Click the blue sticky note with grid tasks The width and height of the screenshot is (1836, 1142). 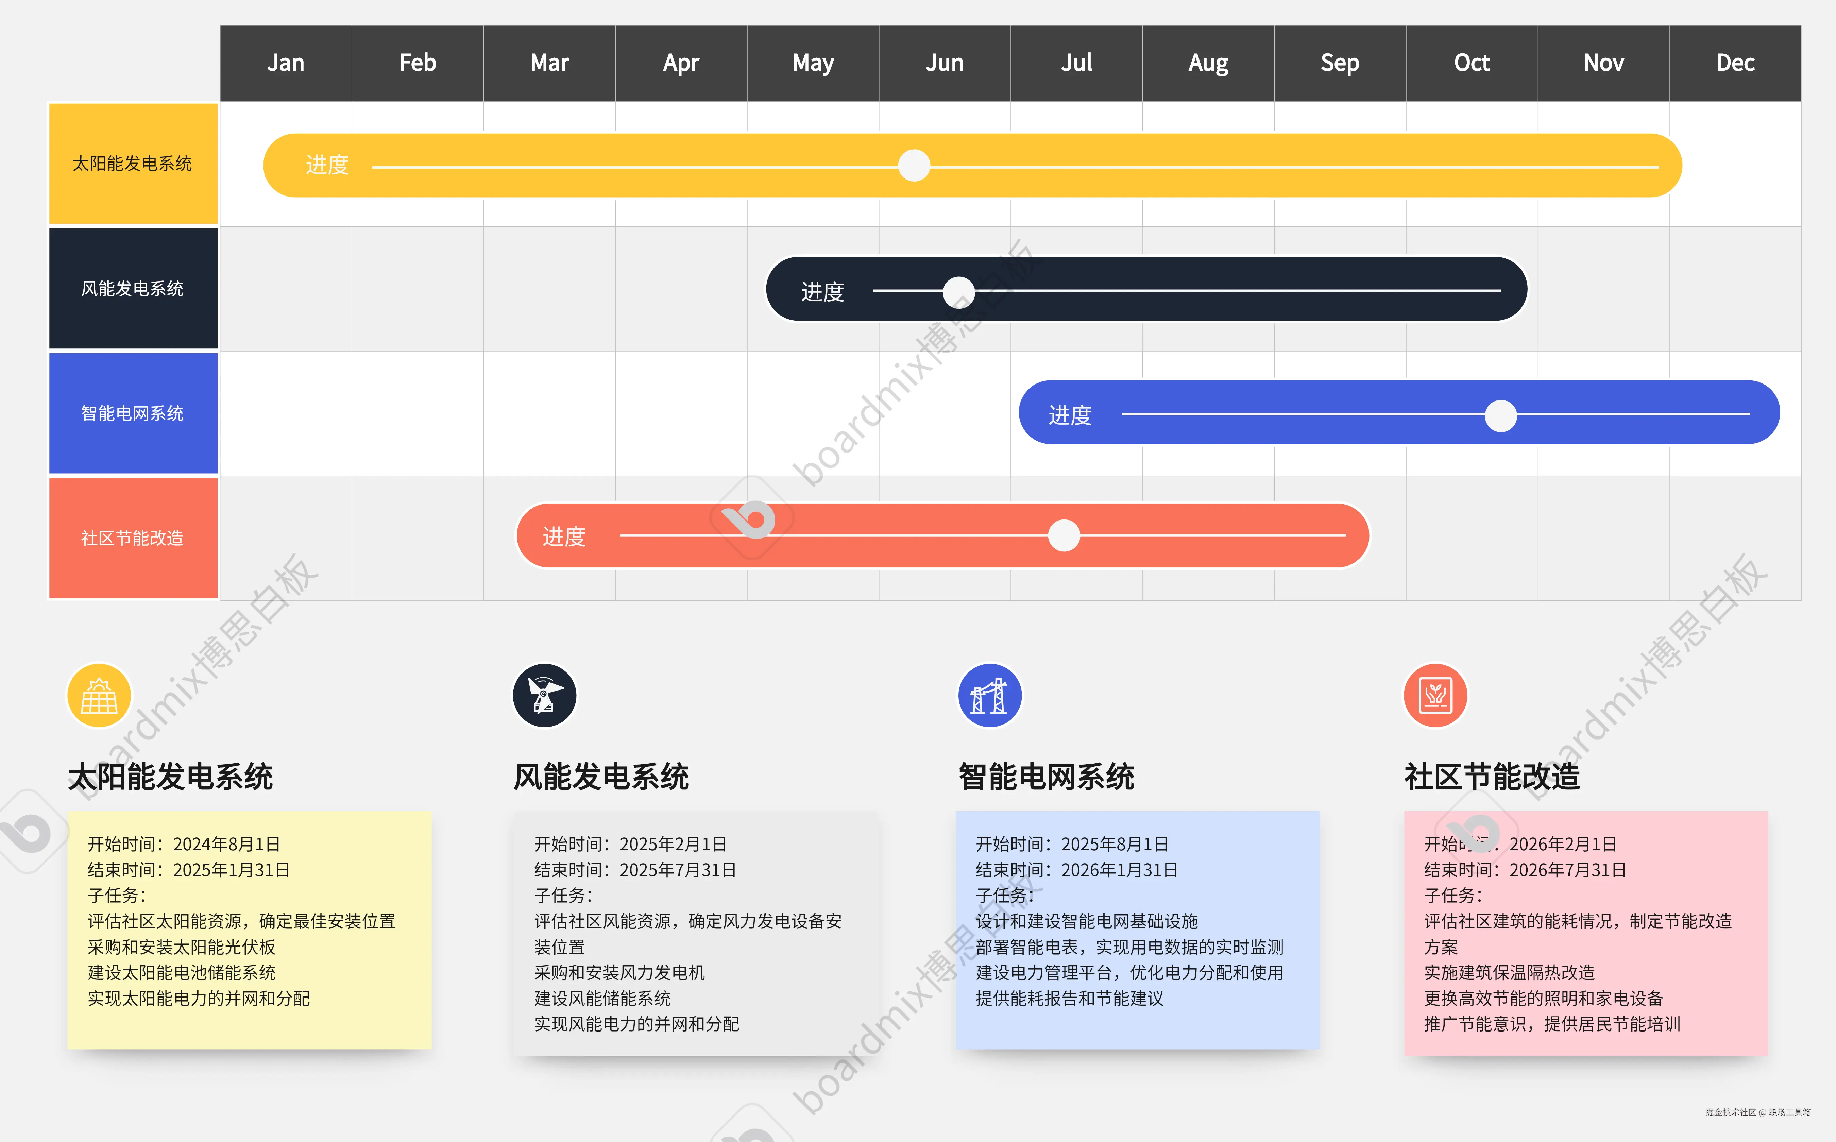tap(1137, 930)
